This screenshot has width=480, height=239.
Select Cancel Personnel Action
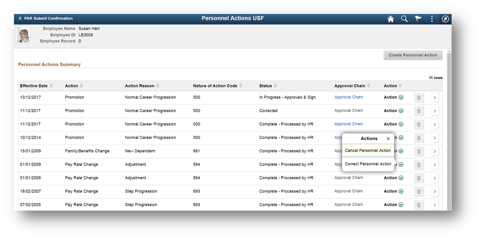[x=368, y=151]
